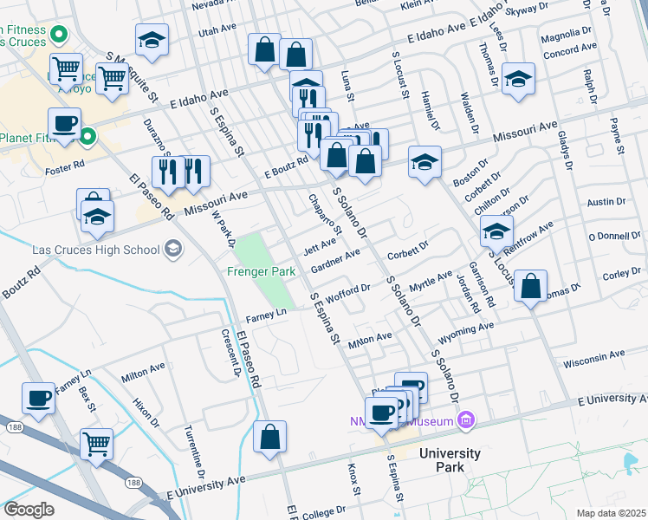
Task: Click the Map data ©2025 attribution
Action: pos(611,513)
